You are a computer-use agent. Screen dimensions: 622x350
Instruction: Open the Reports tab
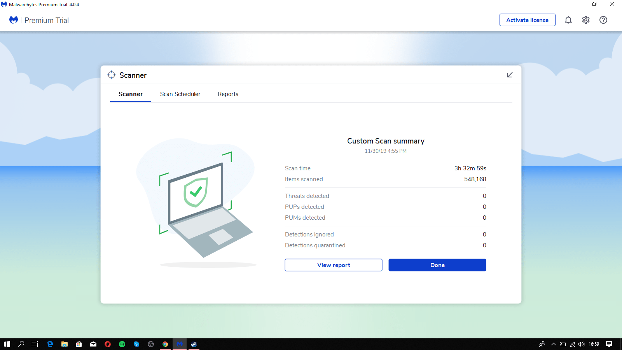pyautogui.click(x=228, y=94)
